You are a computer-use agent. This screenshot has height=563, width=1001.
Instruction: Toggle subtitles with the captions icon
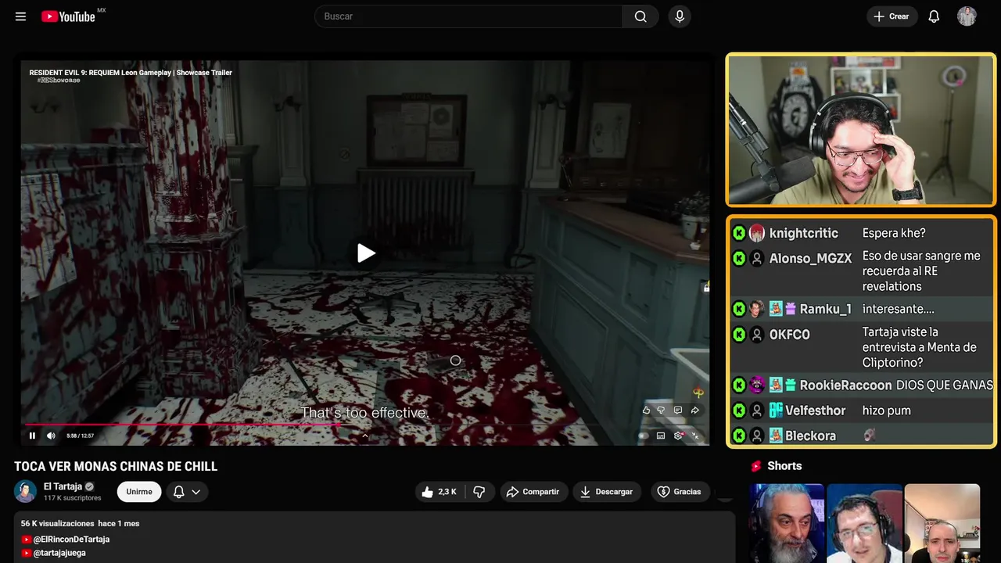[661, 436]
